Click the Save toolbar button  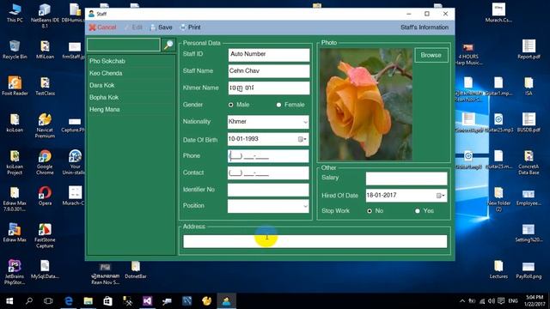[161, 27]
